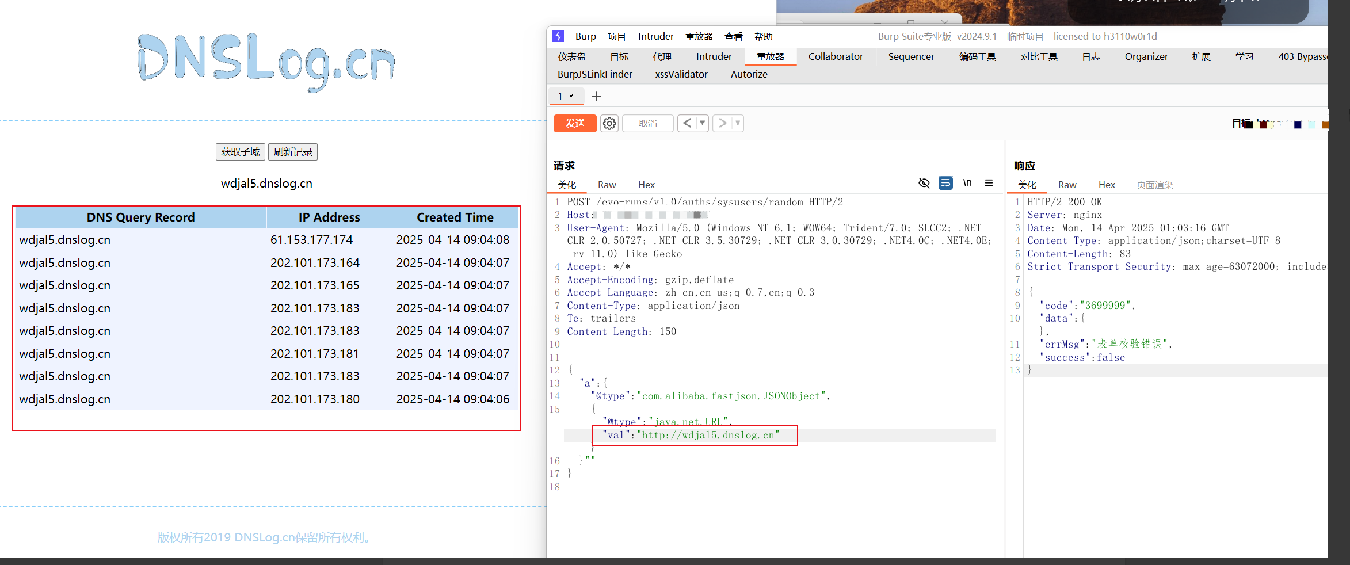Open the 查看 menu
This screenshot has height=565, width=1350.
pyautogui.click(x=733, y=36)
